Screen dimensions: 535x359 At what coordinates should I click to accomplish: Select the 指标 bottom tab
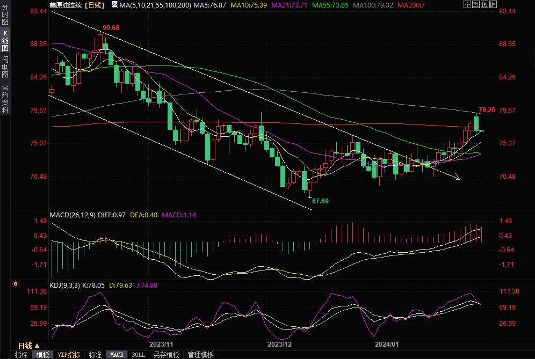point(21,355)
